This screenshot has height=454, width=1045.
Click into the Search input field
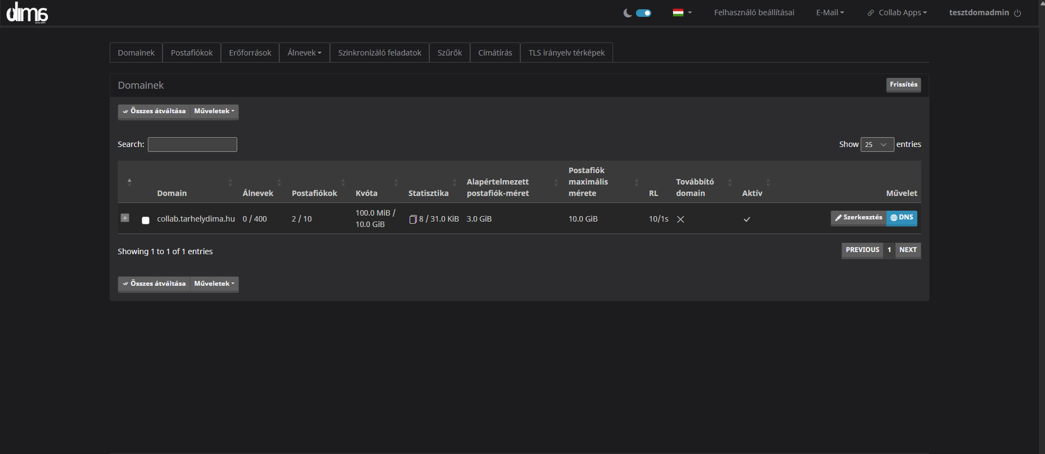coord(193,144)
